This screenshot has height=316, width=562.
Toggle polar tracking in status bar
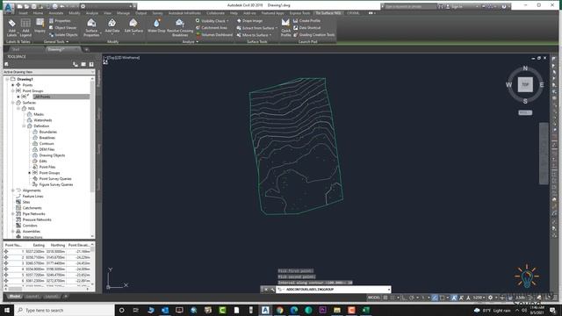[411, 298]
